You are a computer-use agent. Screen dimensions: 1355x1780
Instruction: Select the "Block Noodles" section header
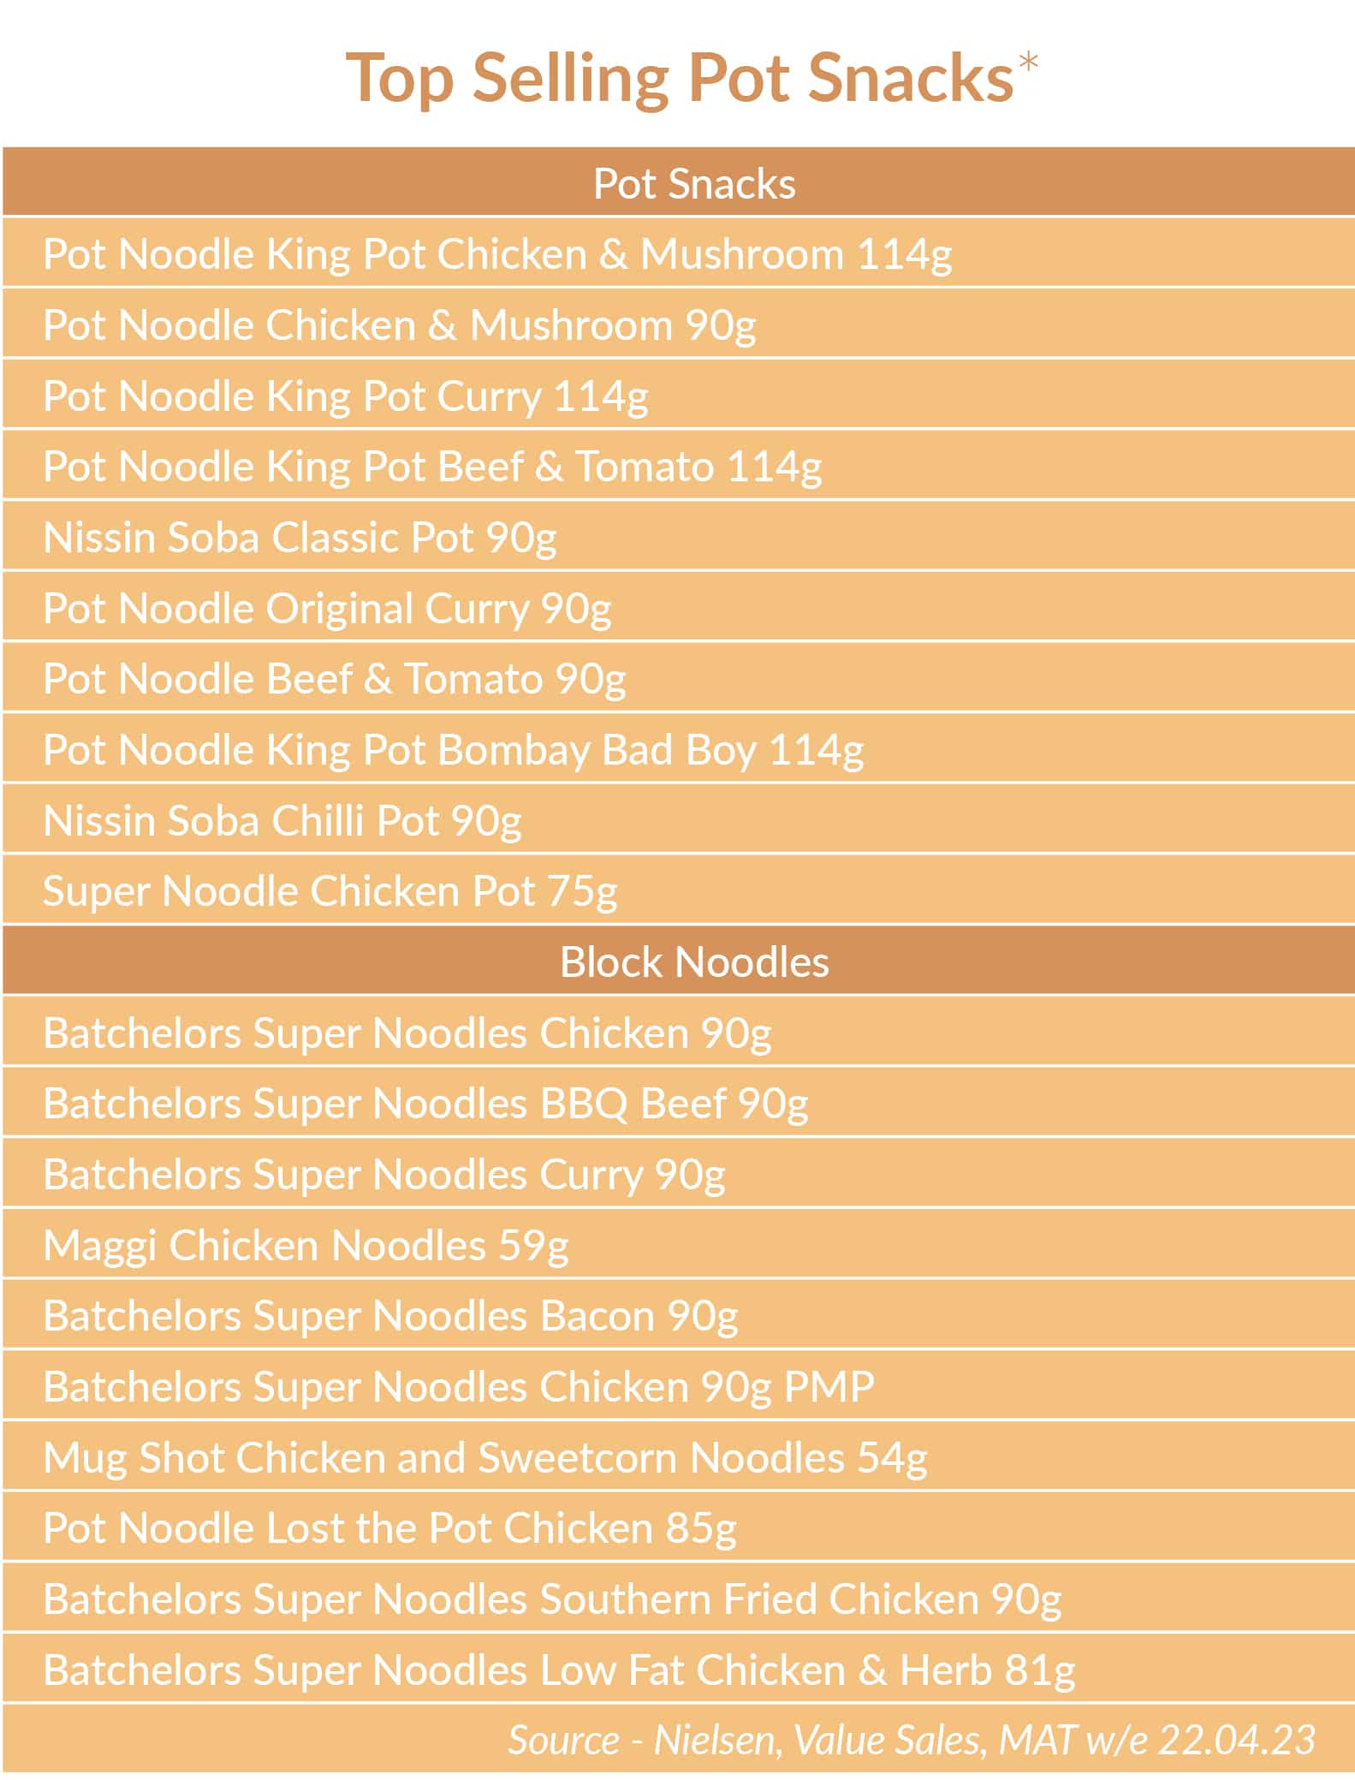694,962
